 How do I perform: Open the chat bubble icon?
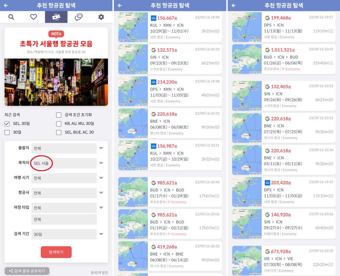pos(78,17)
